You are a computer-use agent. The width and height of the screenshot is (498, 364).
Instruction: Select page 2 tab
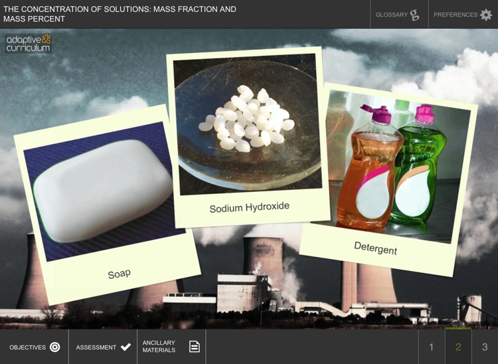point(458,347)
